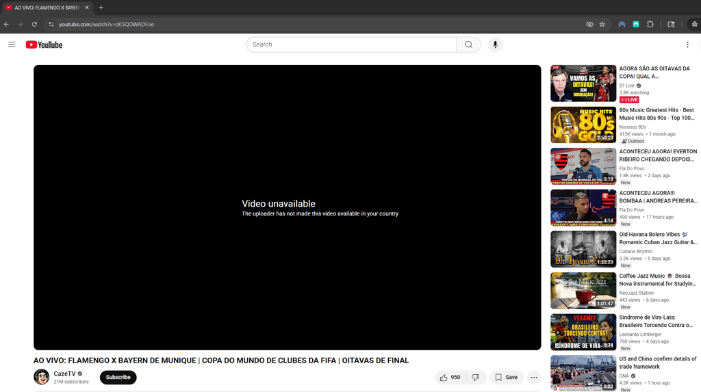Open YouTube settings three-dot menu
The image size is (701, 392).
pos(687,44)
